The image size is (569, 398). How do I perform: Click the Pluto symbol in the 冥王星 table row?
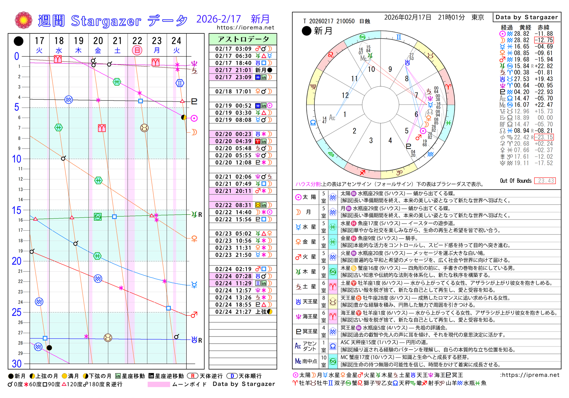[298, 332]
